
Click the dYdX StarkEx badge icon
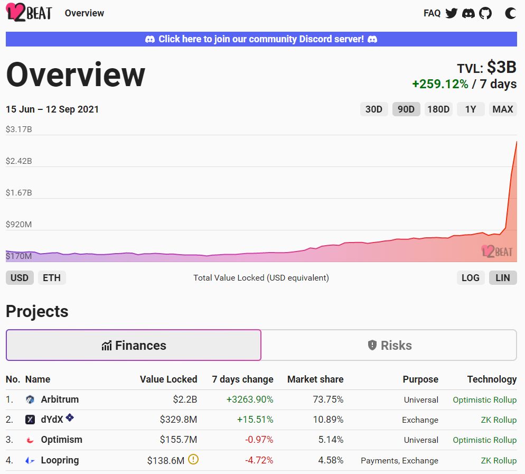click(x=70, y=418)
